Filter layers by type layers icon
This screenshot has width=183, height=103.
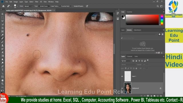pyautogui.click(x=139, y=61)
